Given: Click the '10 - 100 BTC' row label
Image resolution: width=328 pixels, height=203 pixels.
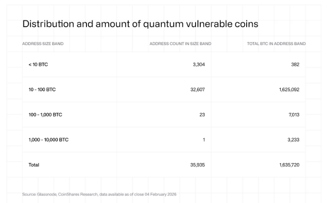Looking at the screenshot, I should click(x=42, y=90).
